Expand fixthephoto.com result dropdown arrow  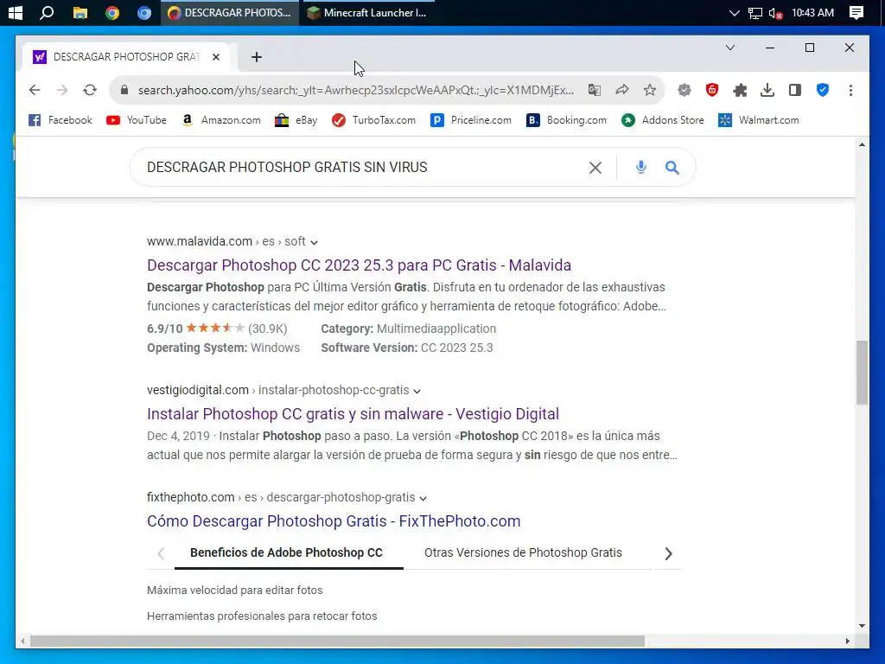point(423,498)
